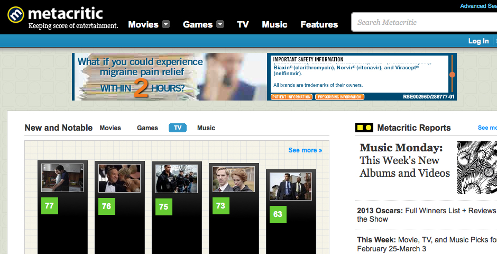Go to Music in top navigation
This screenshot has height=254, width=497.
(274, 24)
